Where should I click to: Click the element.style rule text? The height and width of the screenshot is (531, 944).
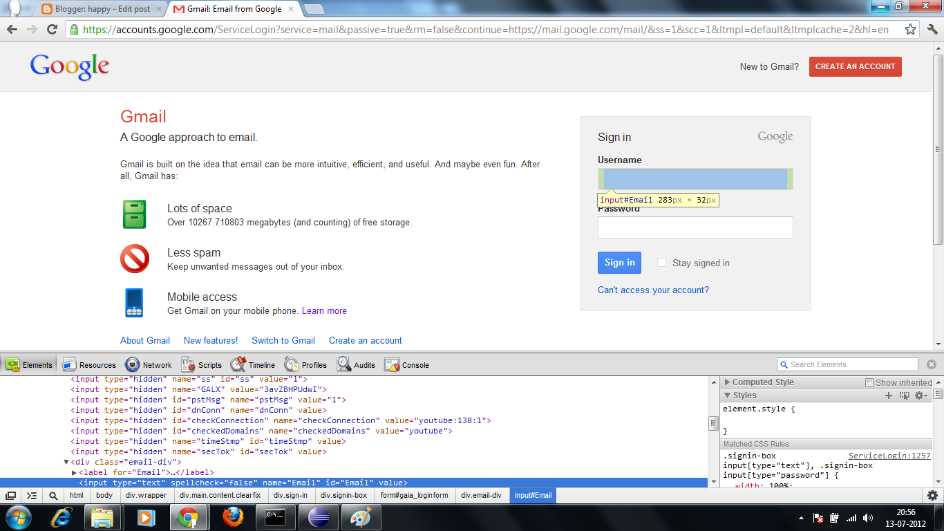tap(759, 409)
